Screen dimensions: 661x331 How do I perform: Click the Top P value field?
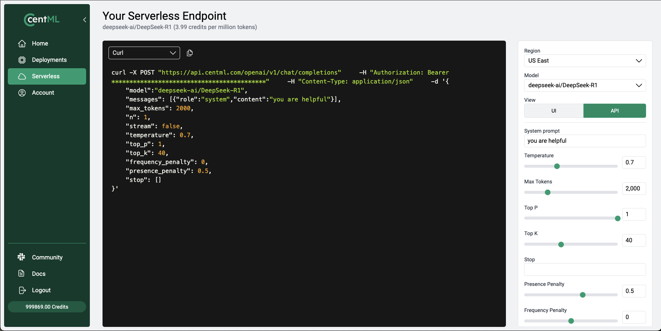[634, 214]
